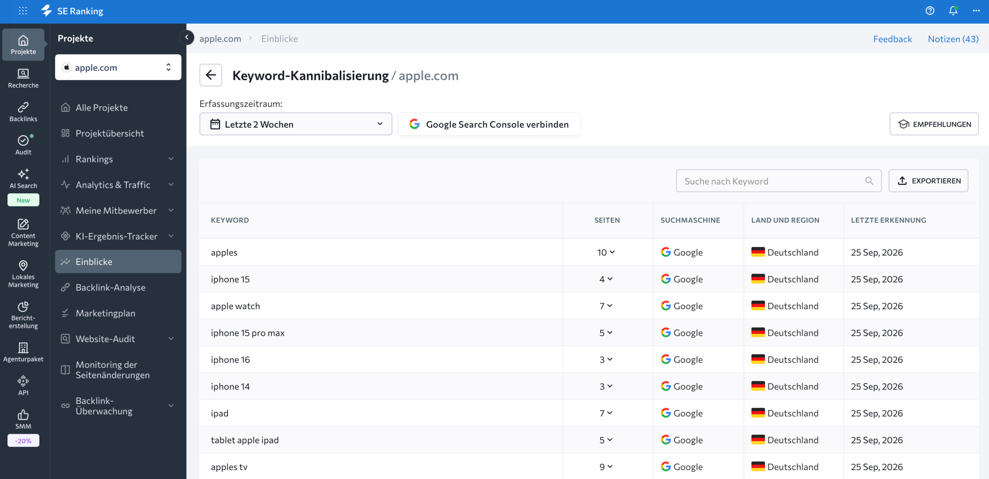Screen dimensions: 989x479
Task: Click apple.com breadcrumb link
Action: pyautogui.click(x=220, y=39)
